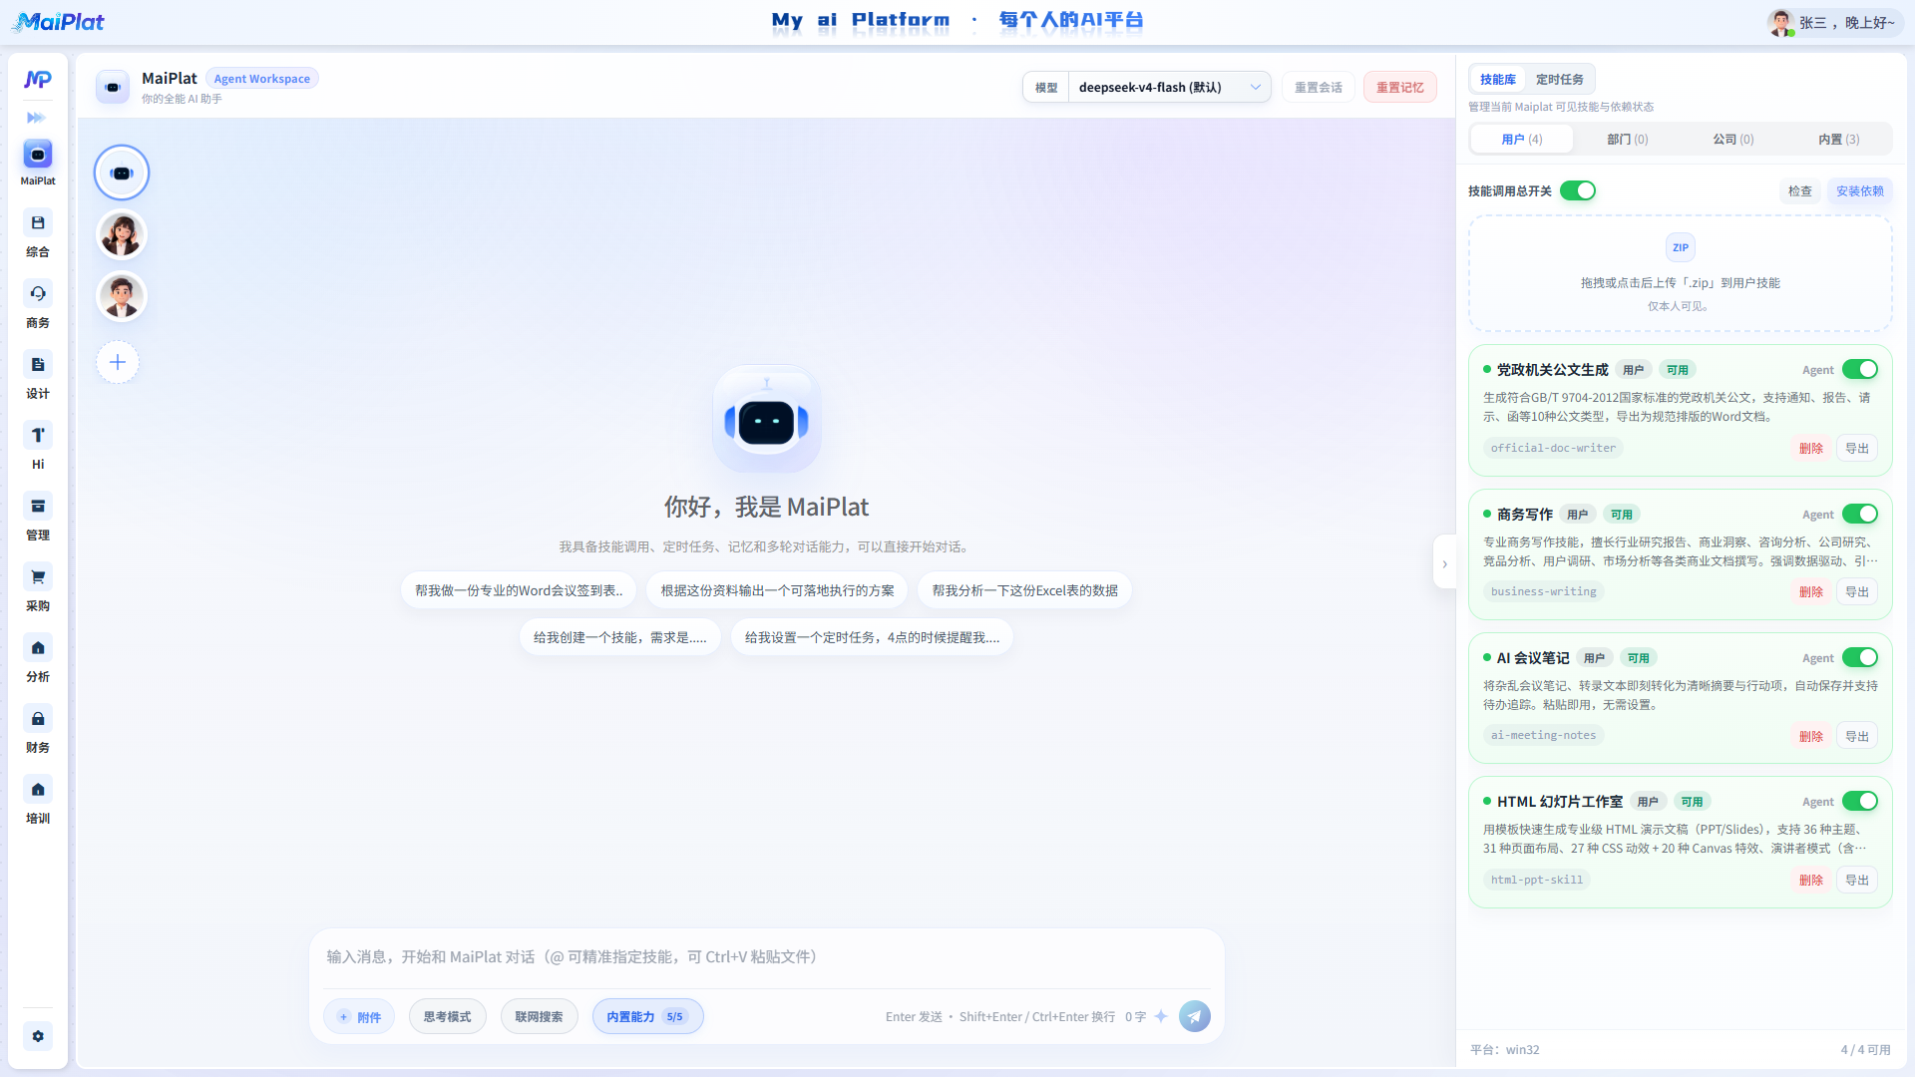
Task: Select the 部门 (0) skills tab
Action: tap(1627, 139)
